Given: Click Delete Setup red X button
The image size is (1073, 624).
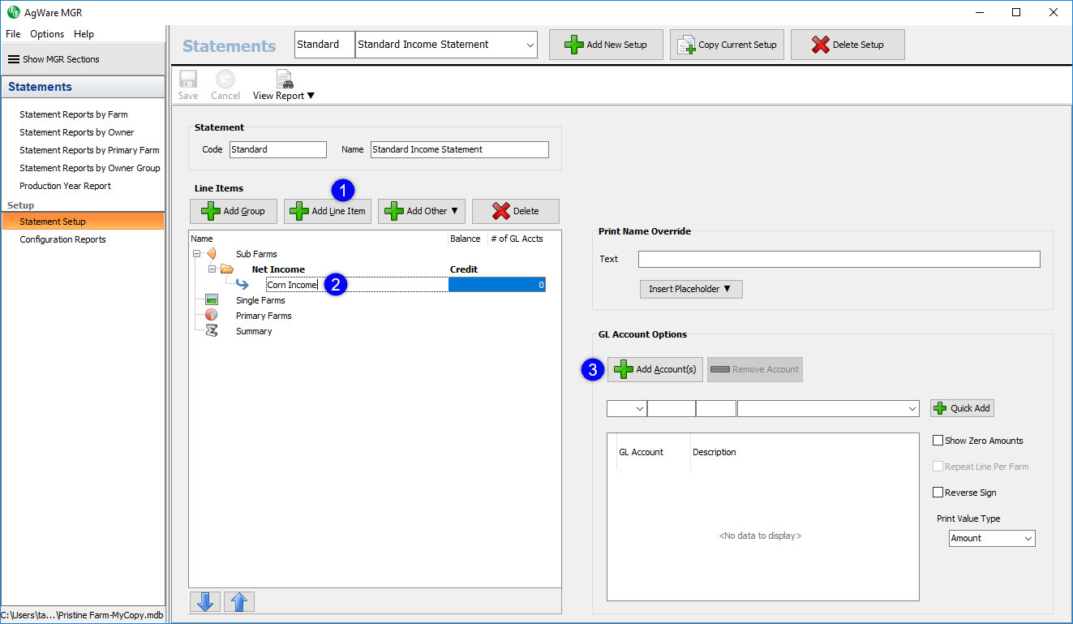Looking at the screenshot, I should [x=848, y=45].
